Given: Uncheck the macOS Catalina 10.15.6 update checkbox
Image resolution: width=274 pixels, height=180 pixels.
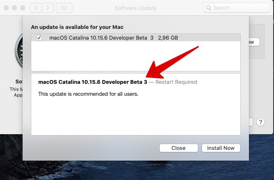Looking at the screenshot, I should tap(39, 38).
